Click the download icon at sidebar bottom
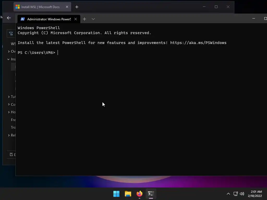Screen dimensions: 267x200 pos(11,154)
